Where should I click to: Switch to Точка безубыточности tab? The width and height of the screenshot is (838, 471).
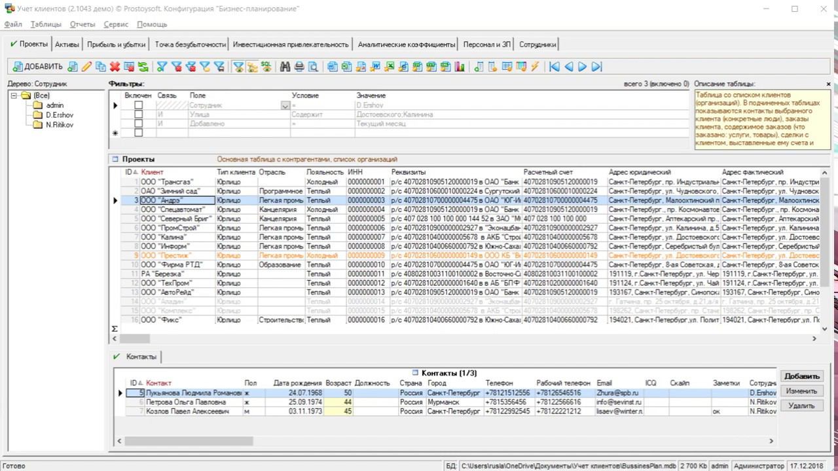click(190, 44)
